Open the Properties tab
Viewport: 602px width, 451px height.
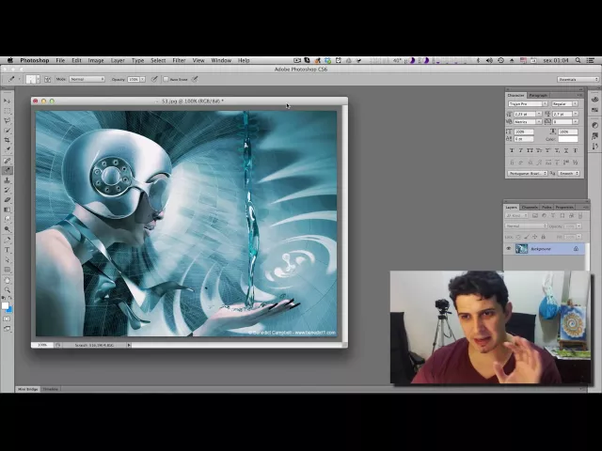(x=564, y=207)
